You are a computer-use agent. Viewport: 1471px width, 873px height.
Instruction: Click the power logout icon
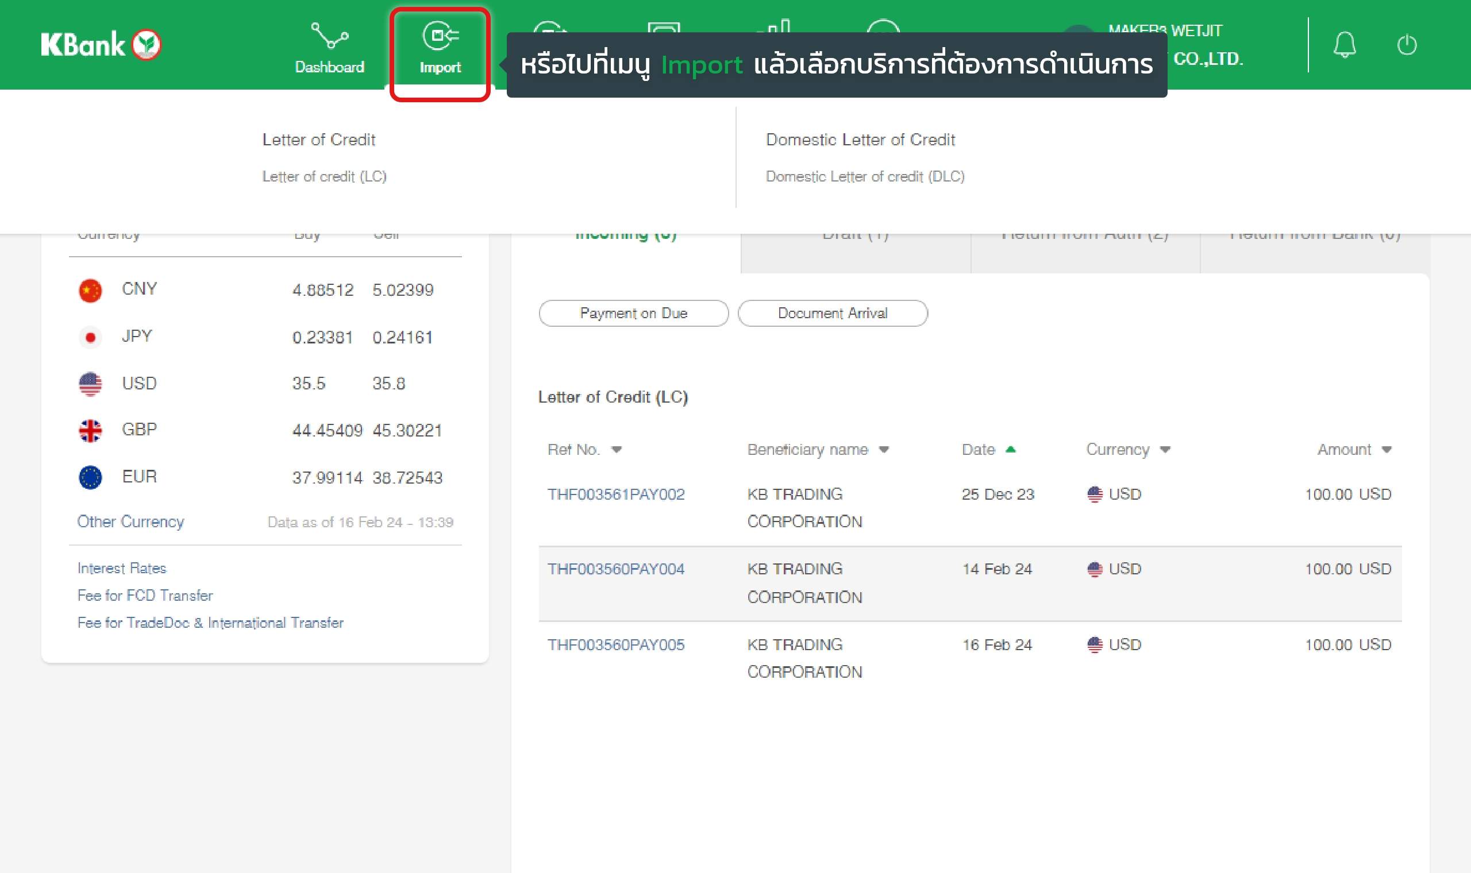point(1406,45)
